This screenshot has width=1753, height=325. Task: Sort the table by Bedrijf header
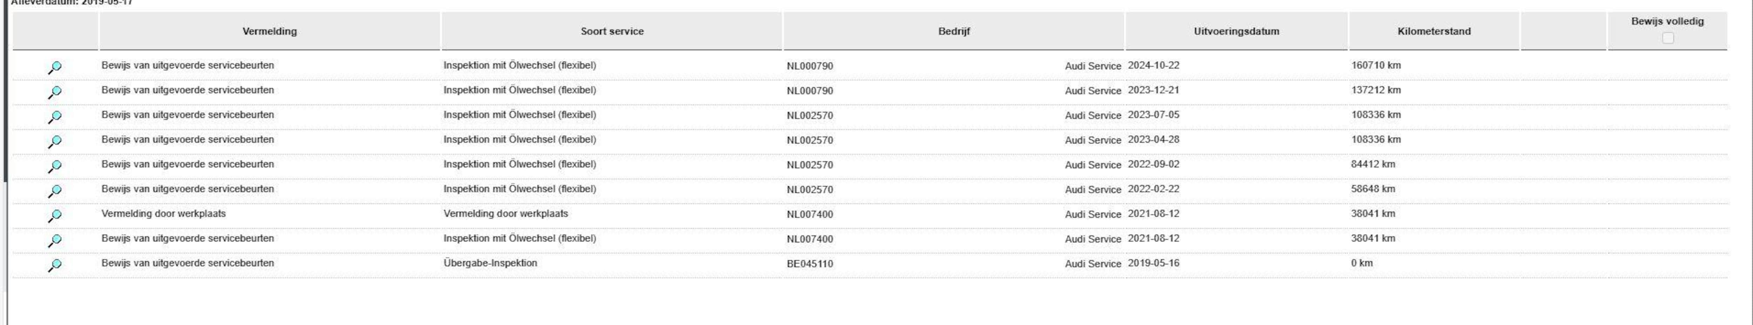pyautogui.click(x=953, y=31)
